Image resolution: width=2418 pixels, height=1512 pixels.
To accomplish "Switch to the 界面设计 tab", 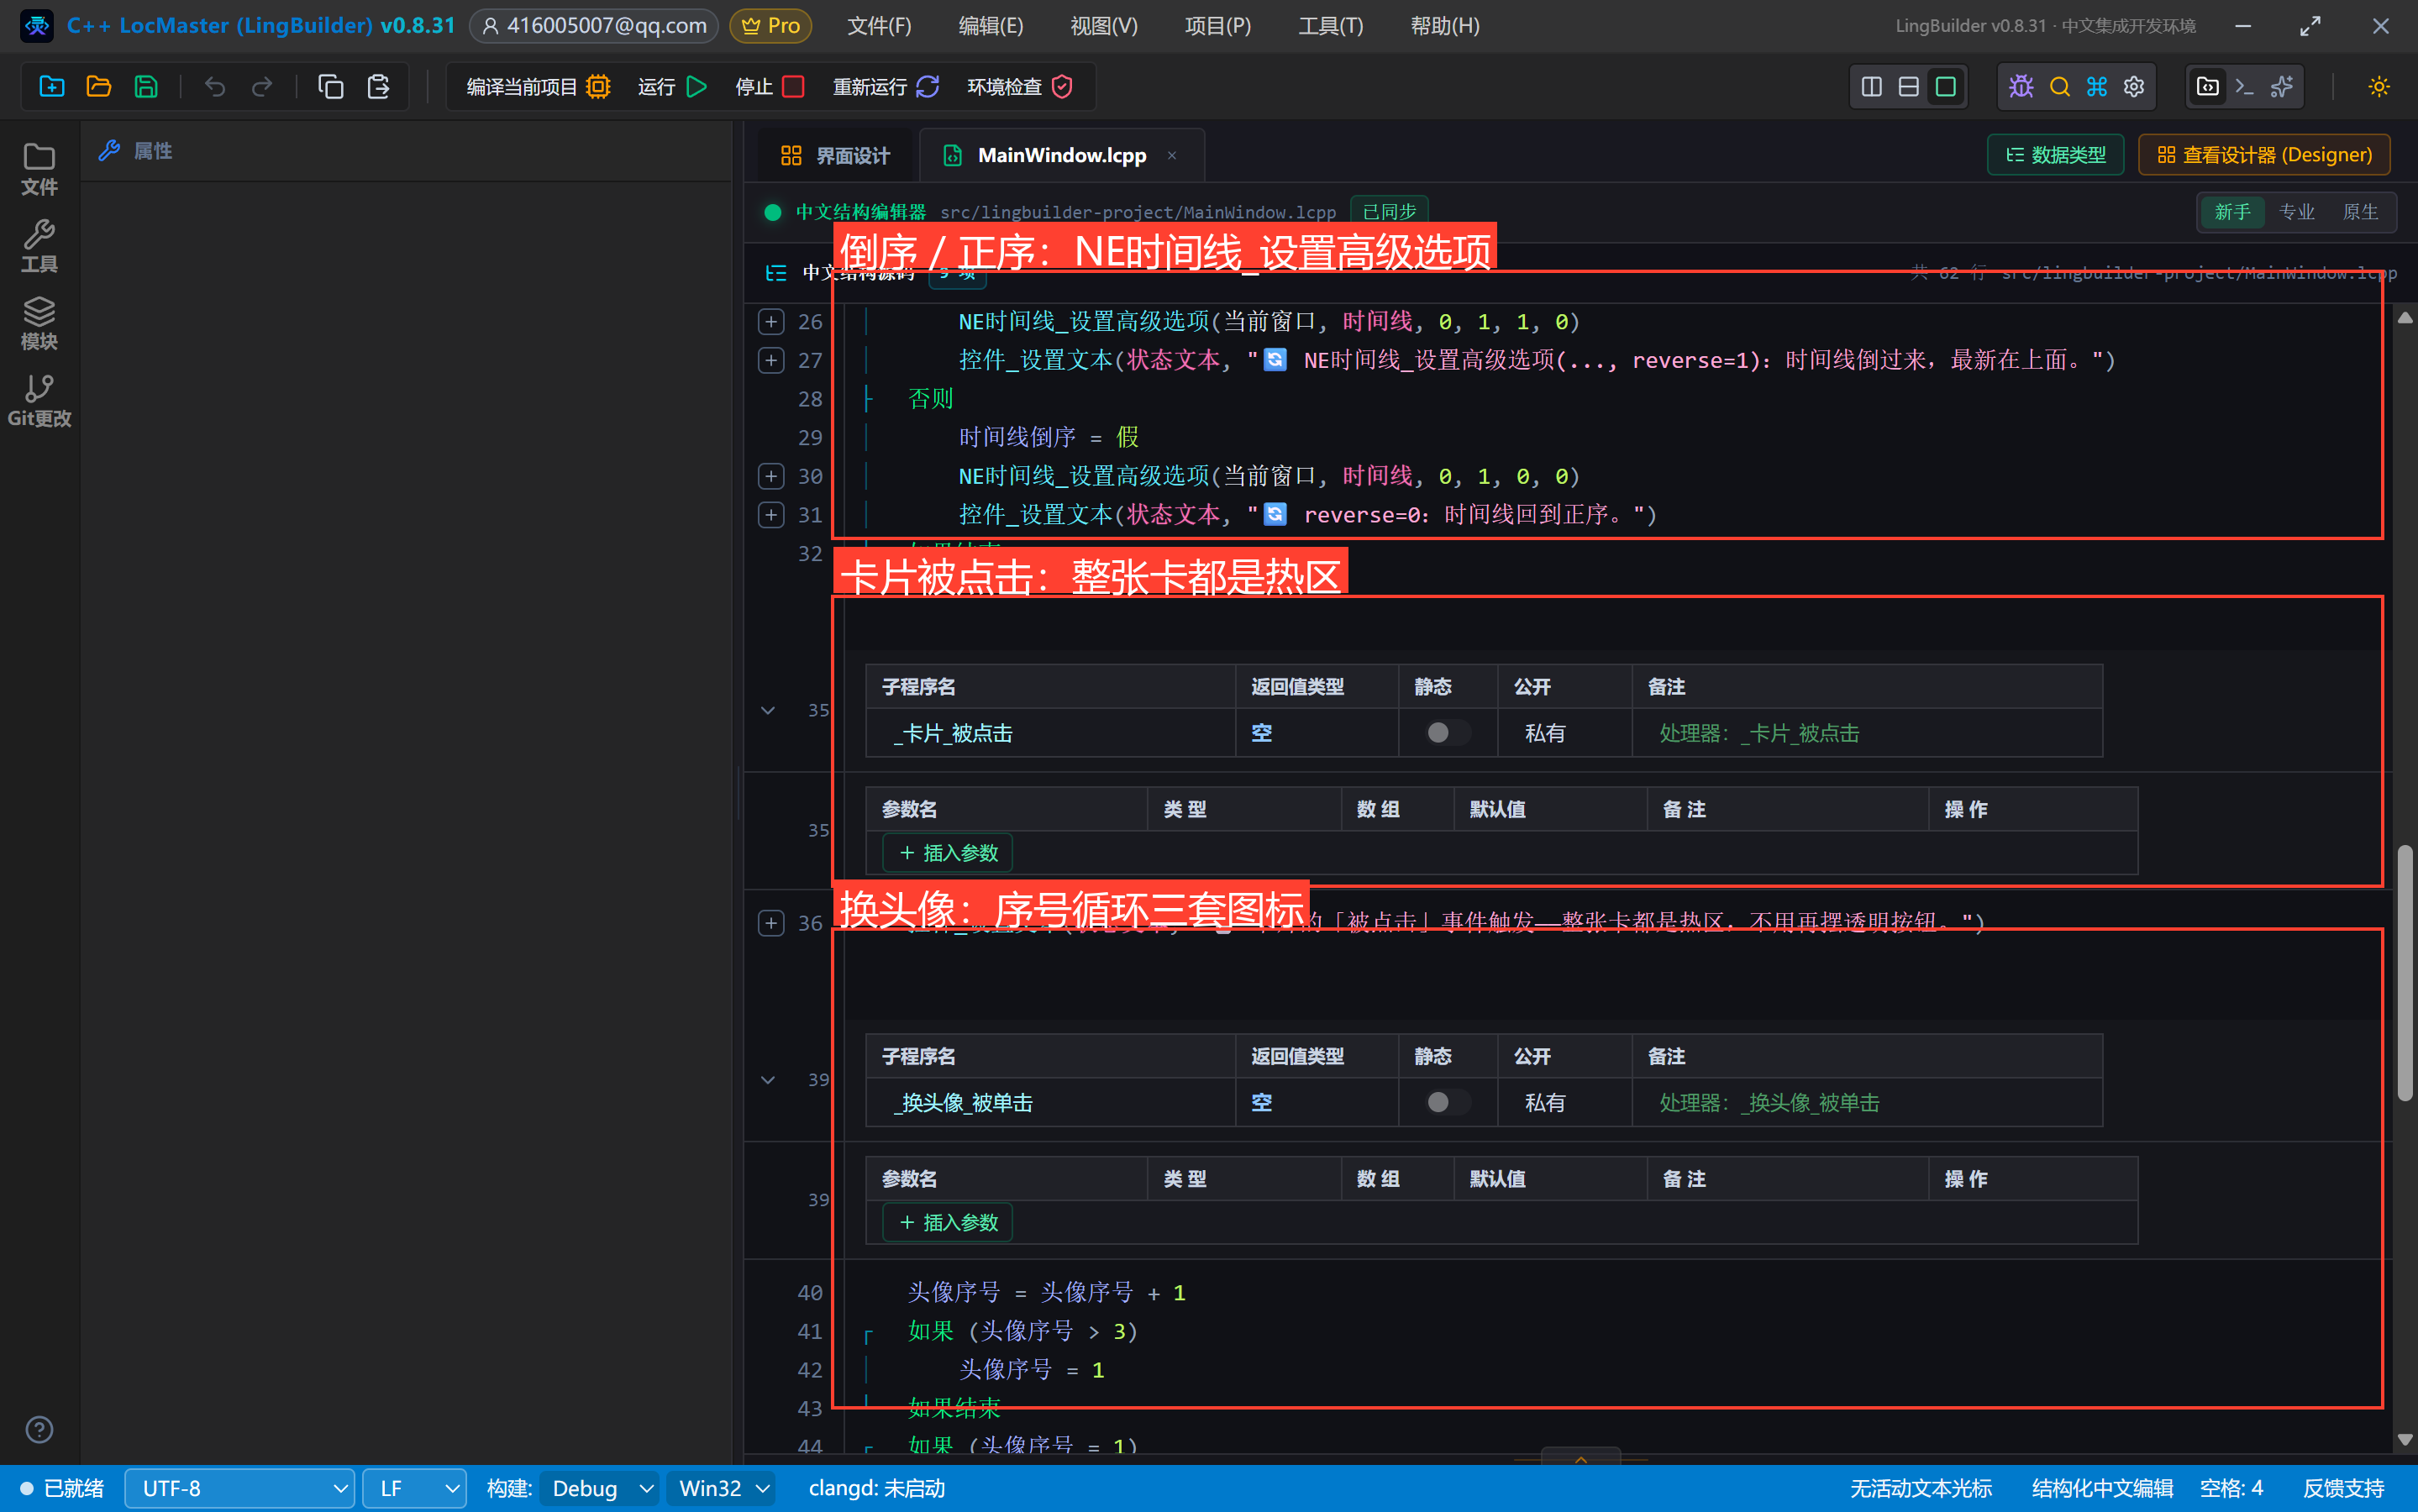I will point(835,156).
